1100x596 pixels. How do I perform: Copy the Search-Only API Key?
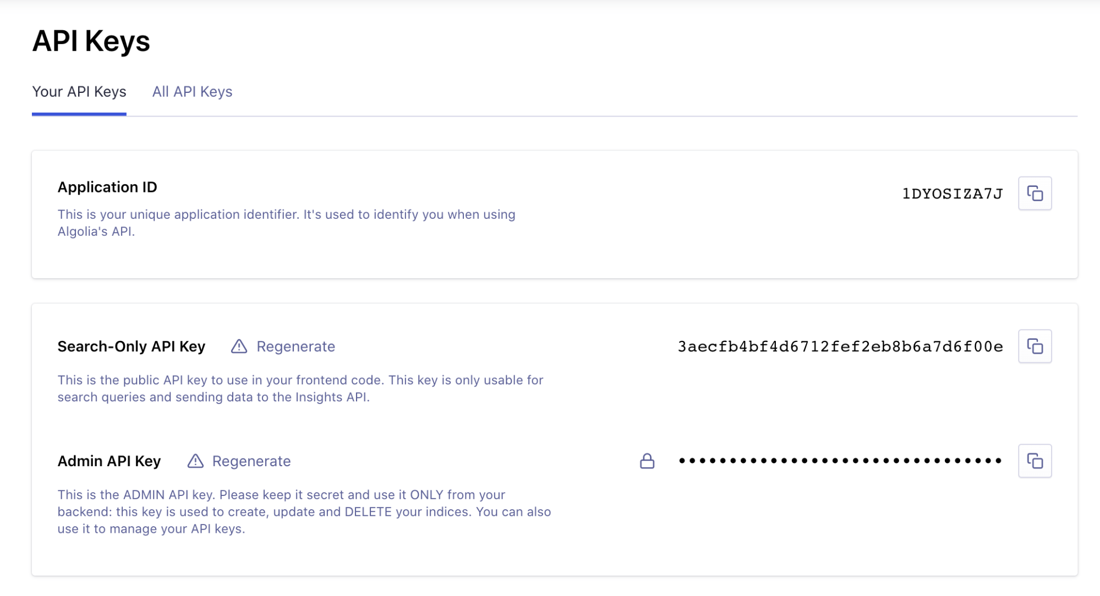1035,346
